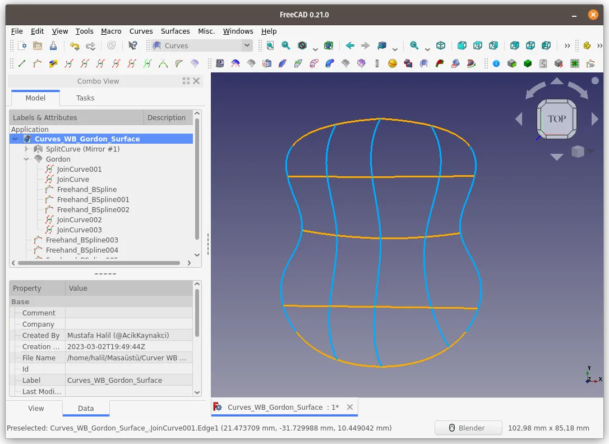Select the blend curve tool with crossing lines
This screenshot has height=444, width=609.
[163, 63]
